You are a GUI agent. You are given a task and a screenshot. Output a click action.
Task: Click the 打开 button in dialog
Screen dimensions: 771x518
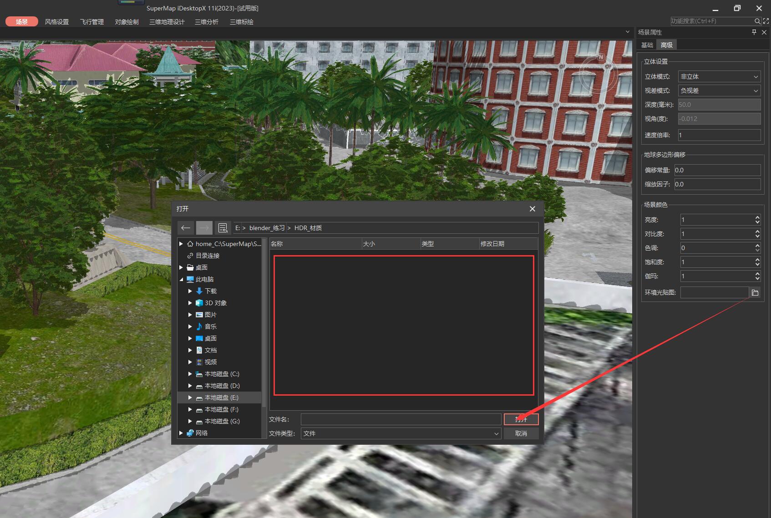click(x=521, y=419)
